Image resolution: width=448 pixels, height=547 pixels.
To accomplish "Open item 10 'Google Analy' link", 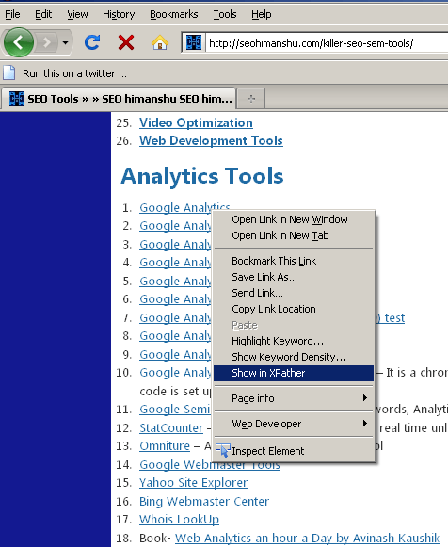I will 175,373.
